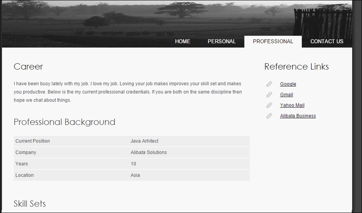Click the Java Arhitect table cell
This screenshot has height=213, width=362.
pyautogui.click(x=144, y=141)
